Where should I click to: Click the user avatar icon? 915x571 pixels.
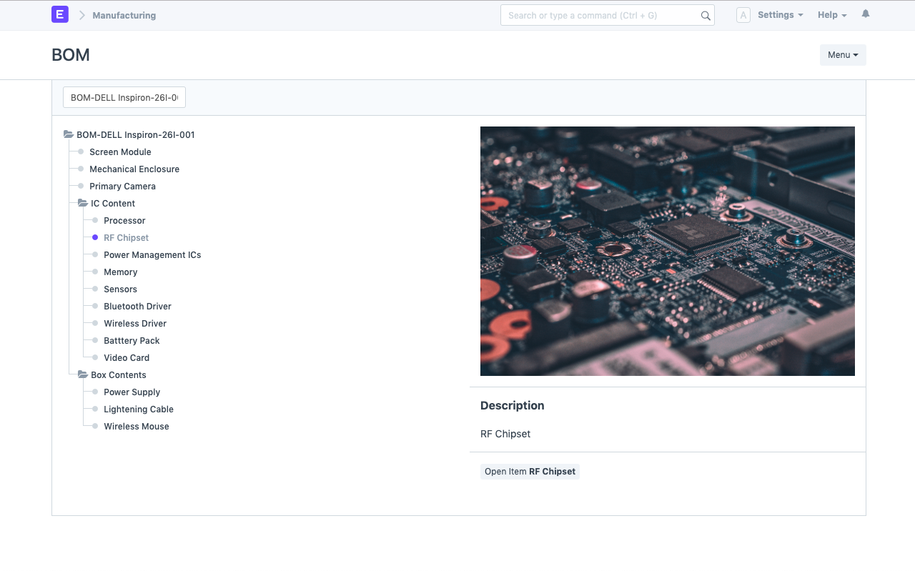pyautogui.click(x=743, y=14)
